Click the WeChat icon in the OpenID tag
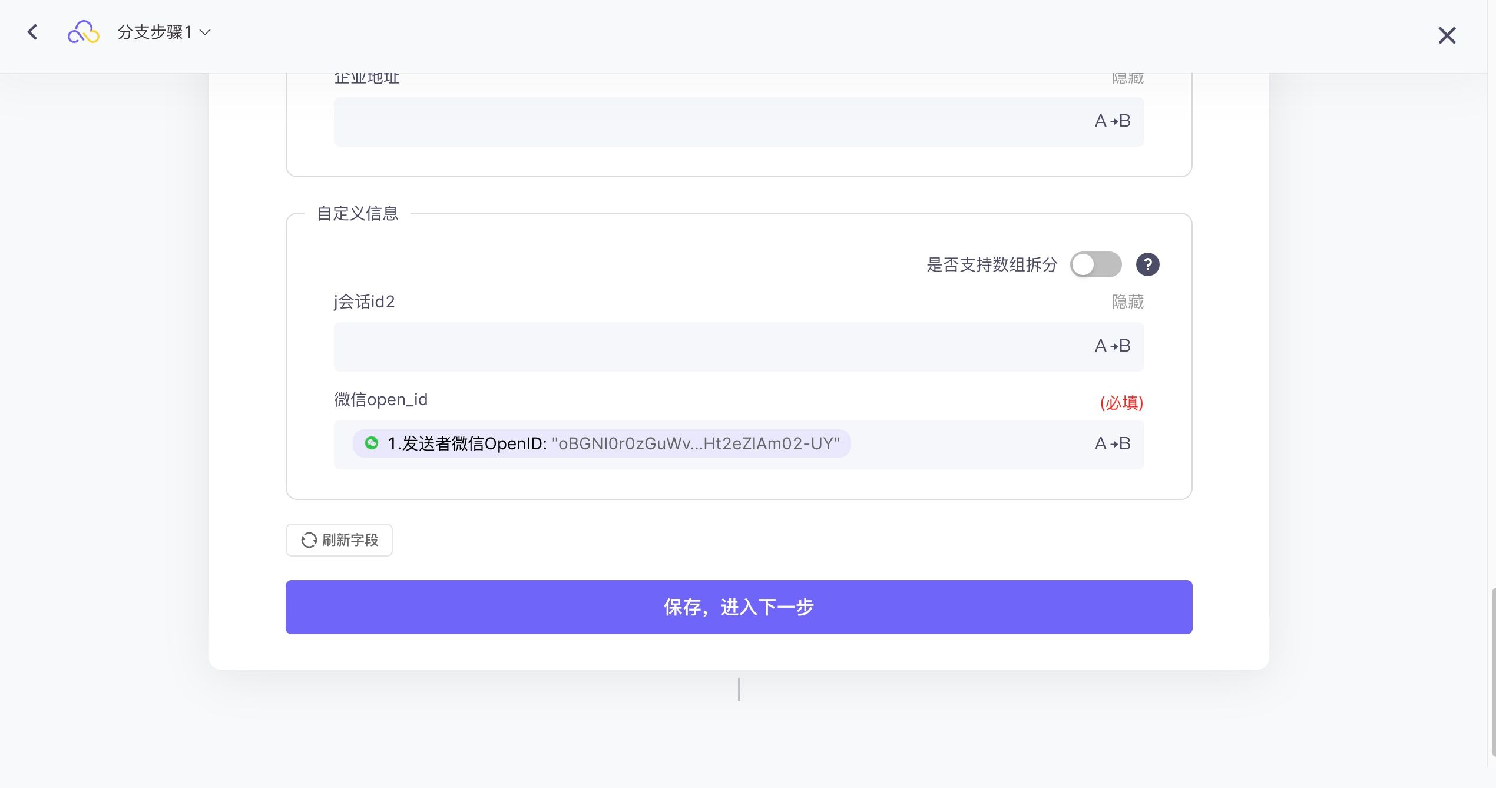 (x=372, y=443)
